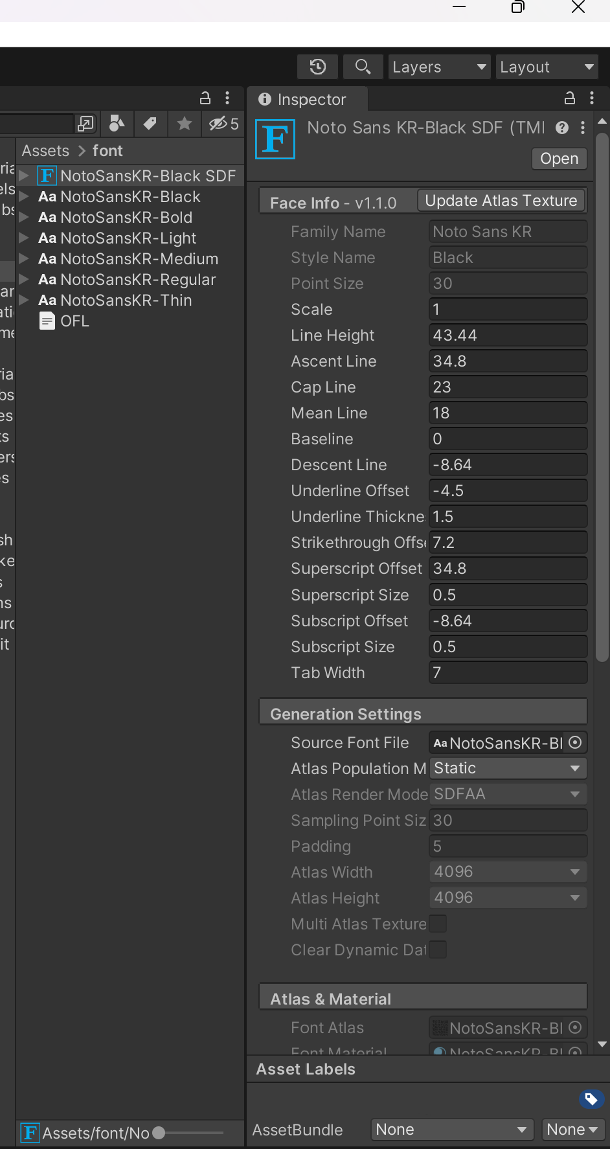
Task: Open the asset labels tag button
Action: [591, 1098]
